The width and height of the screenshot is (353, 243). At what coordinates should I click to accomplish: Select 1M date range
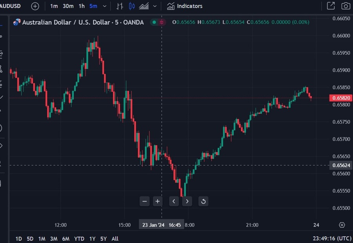pyautogui.click(x=42, y=239)
